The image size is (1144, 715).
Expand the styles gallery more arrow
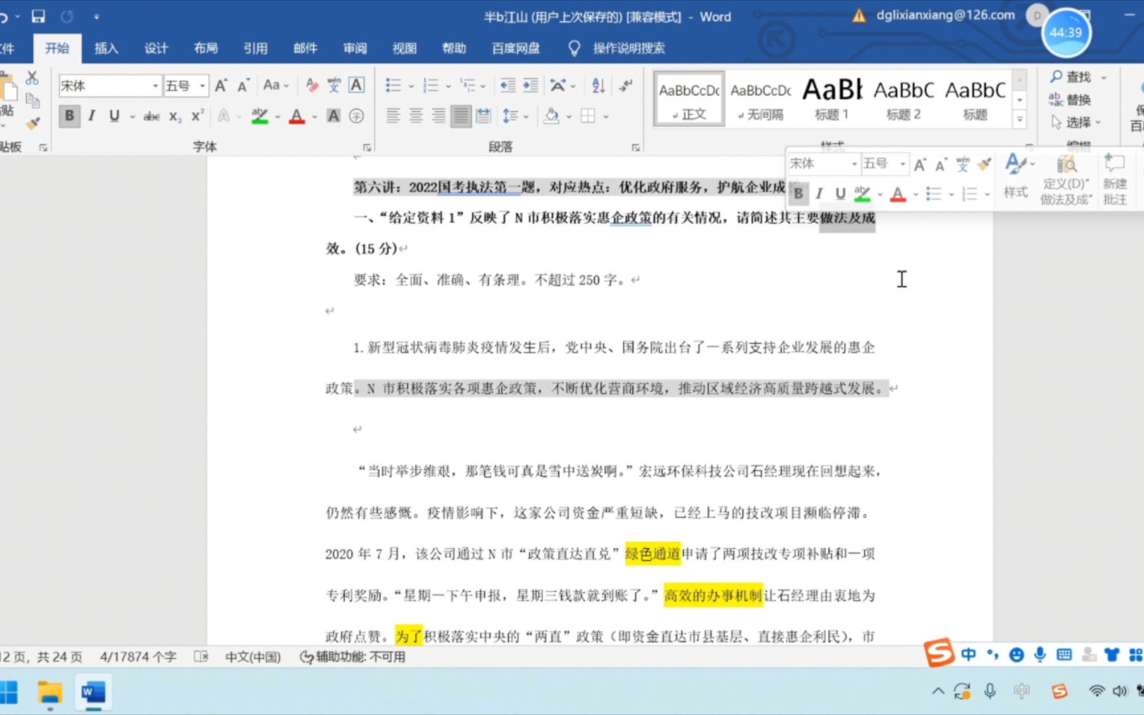click(x=1020, y=120)
